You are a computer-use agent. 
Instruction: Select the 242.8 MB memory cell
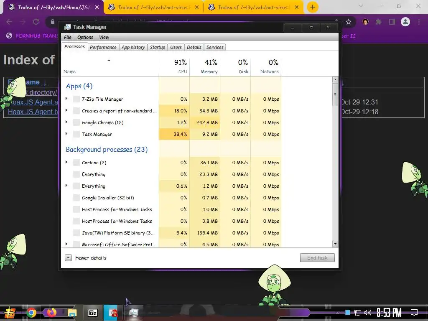[205, 122]
